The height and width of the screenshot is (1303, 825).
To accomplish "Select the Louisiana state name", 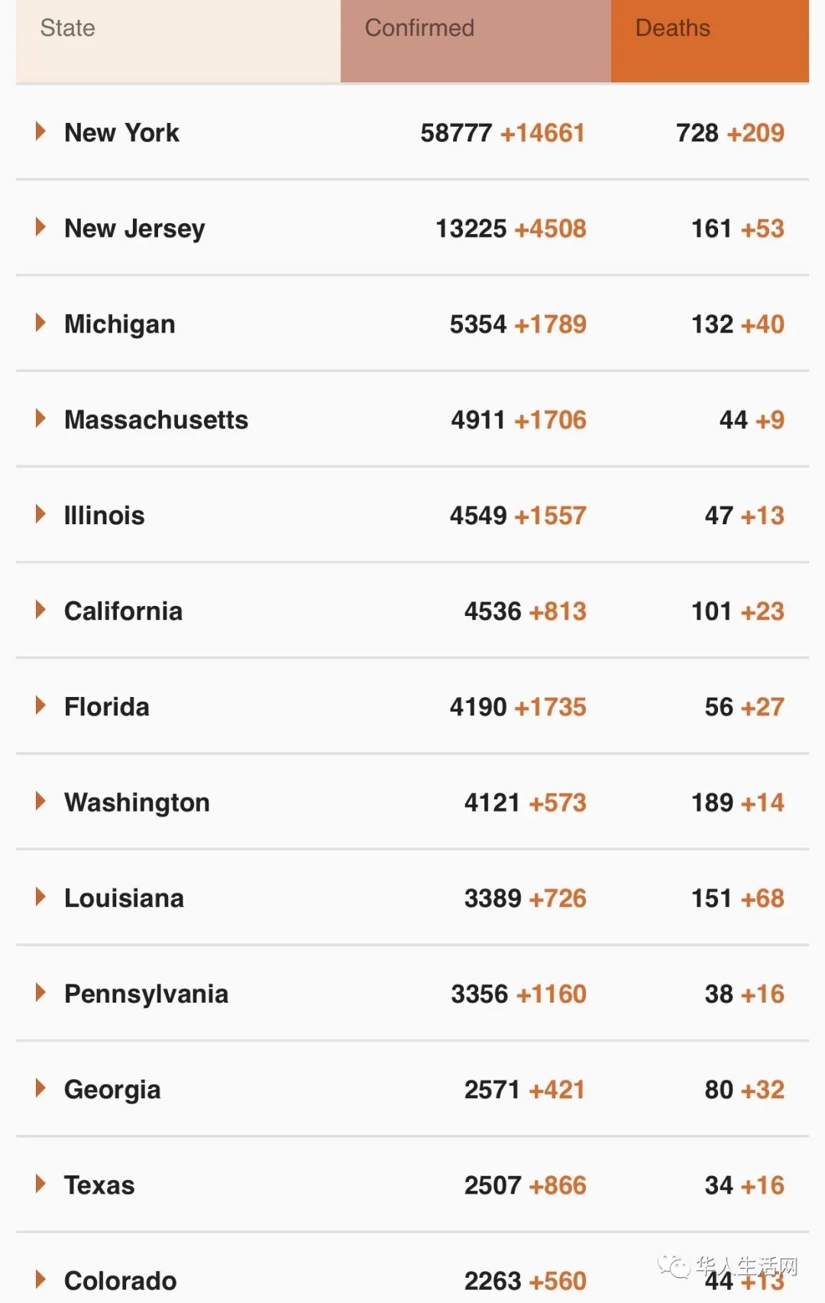I will (x=124, y=898).
